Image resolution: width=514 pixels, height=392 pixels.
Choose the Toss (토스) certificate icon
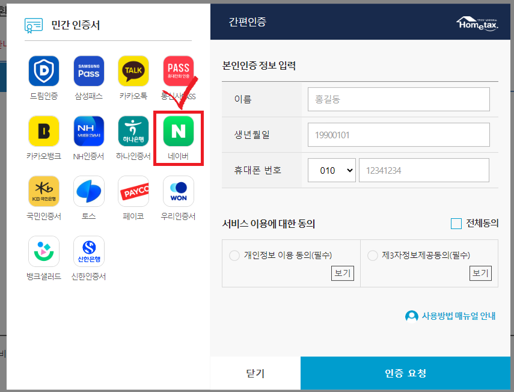coord(88,191)
